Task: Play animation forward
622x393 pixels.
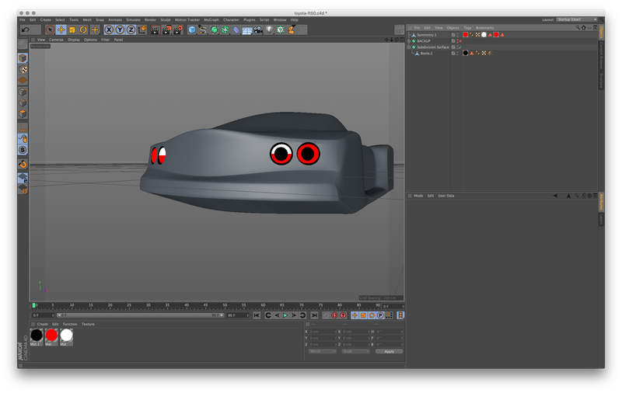Action: [285, 315]
